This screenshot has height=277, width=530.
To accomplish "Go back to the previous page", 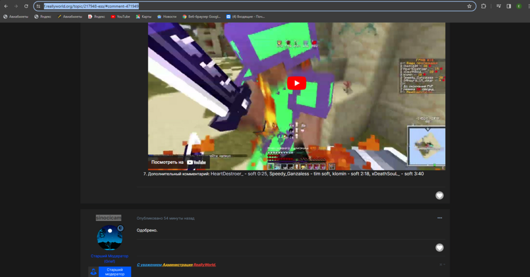I will 6,6.
